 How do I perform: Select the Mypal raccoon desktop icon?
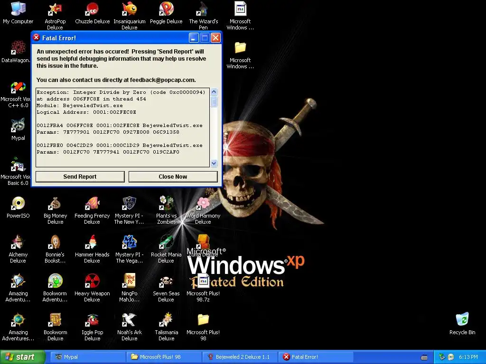(x=18, y=125)
